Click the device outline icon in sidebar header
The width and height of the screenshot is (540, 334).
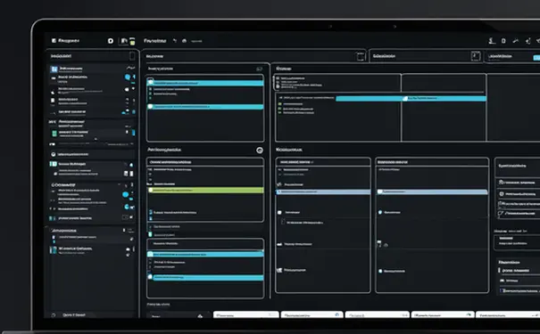132,56
